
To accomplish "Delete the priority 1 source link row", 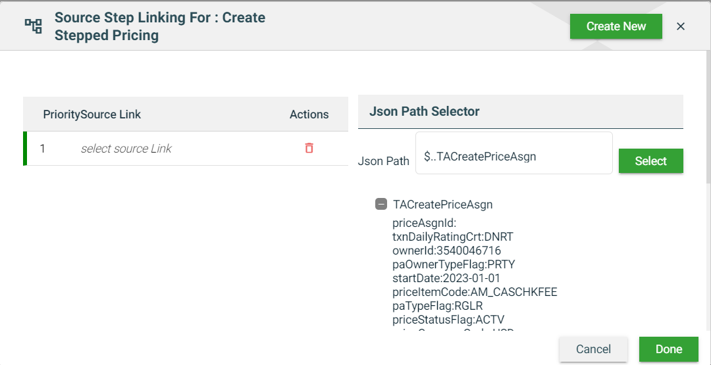I will pyautogui.click(x=309, y=148).
